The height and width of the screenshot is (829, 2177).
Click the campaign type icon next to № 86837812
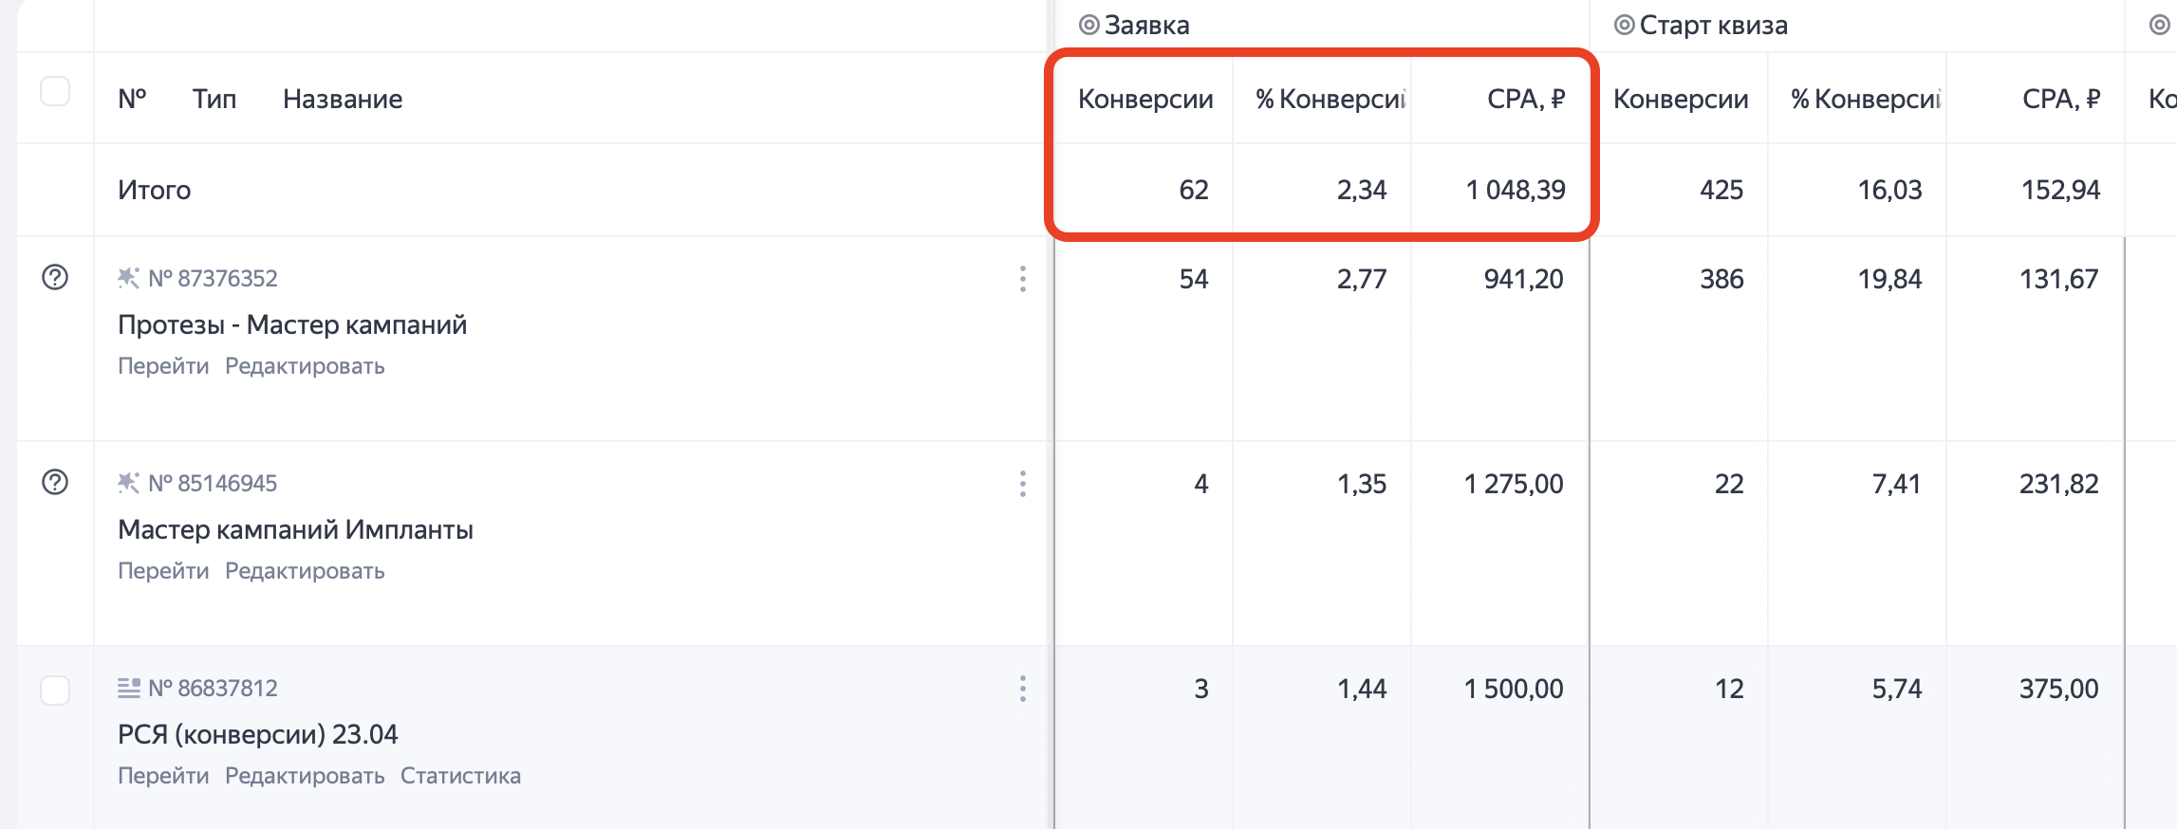coord(128,688)
